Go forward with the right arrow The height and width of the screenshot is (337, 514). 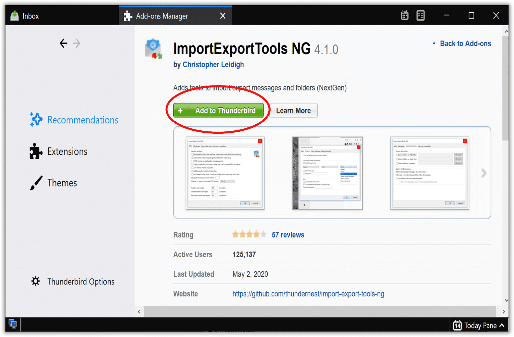(x=77, y=43)
